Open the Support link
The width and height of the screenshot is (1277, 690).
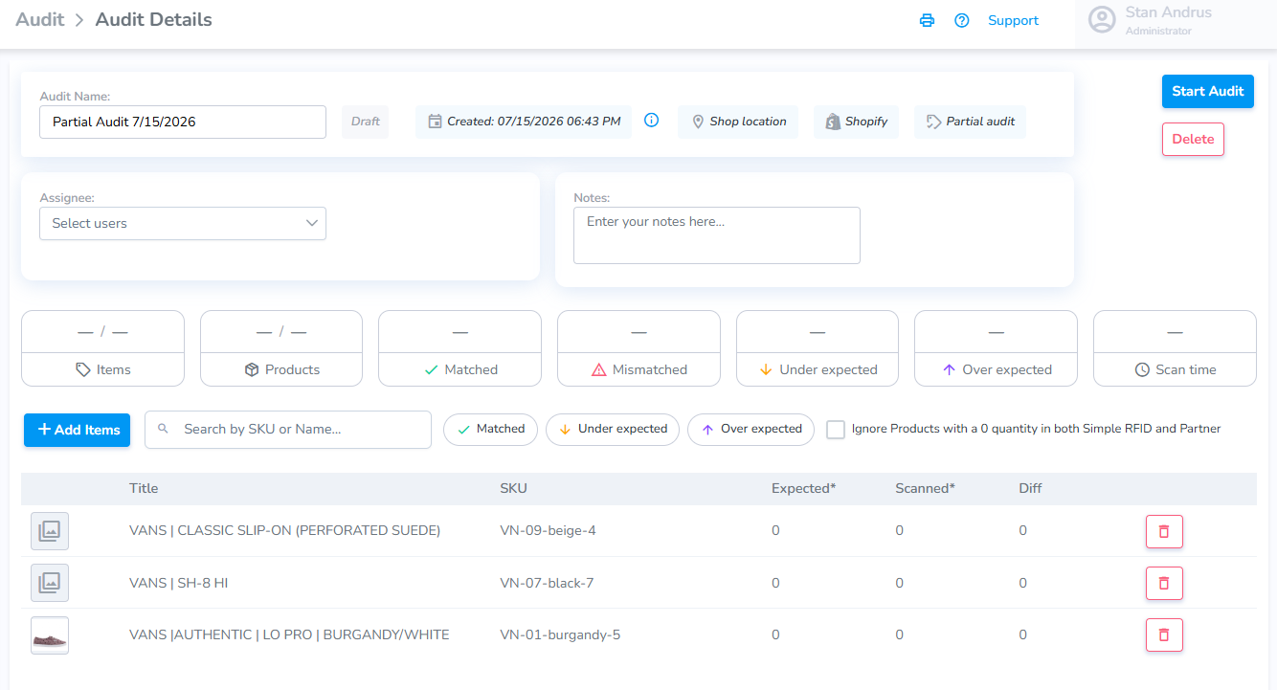coord(1013,20)
